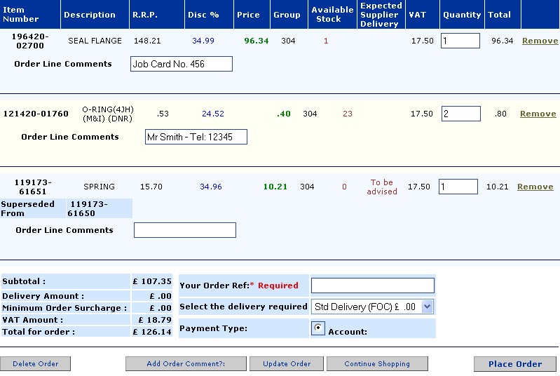Edit the Job Card No. 456 comment field
This screenshot has height=376, width=560.
click(x=181, y=65)
